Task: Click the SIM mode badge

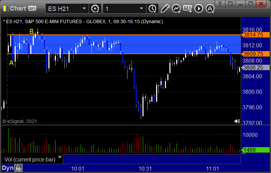Action: 32,9
